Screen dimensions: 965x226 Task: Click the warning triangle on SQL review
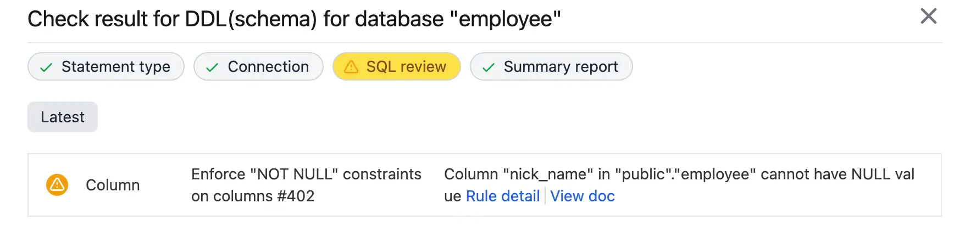tap(351, 67)
